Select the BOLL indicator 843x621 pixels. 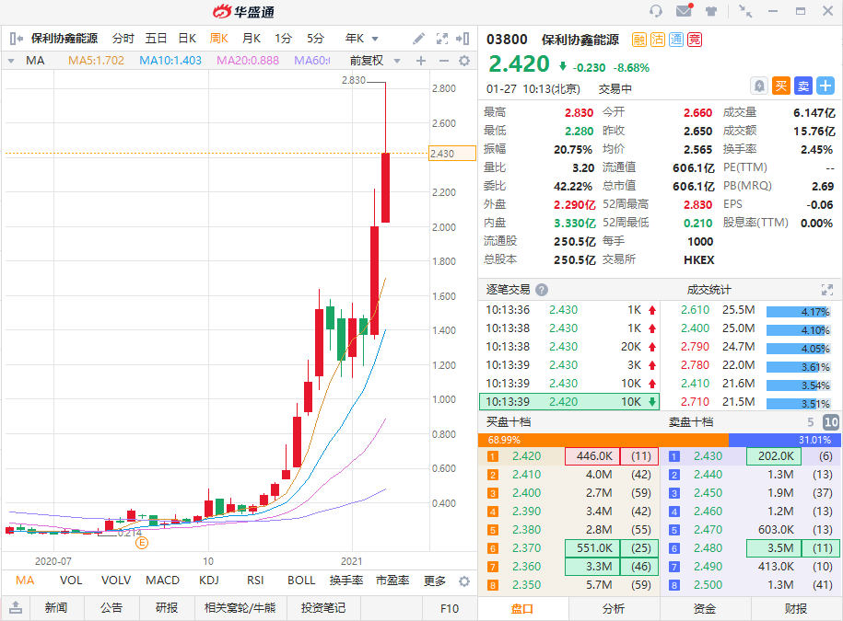pos(301,581)
